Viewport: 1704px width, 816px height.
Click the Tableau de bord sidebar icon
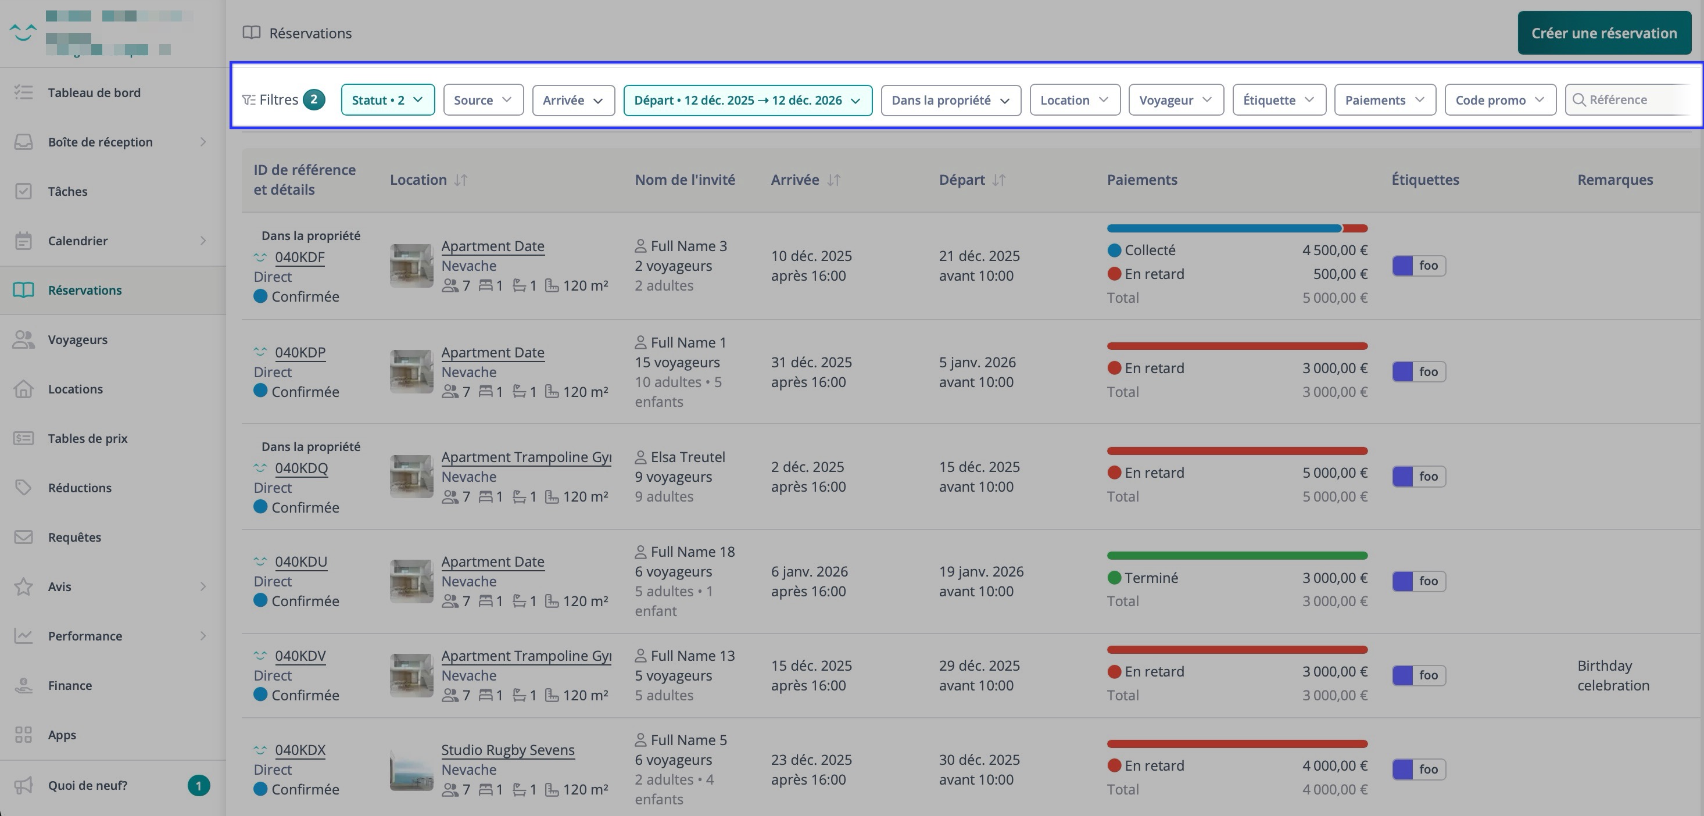(24, 92)
